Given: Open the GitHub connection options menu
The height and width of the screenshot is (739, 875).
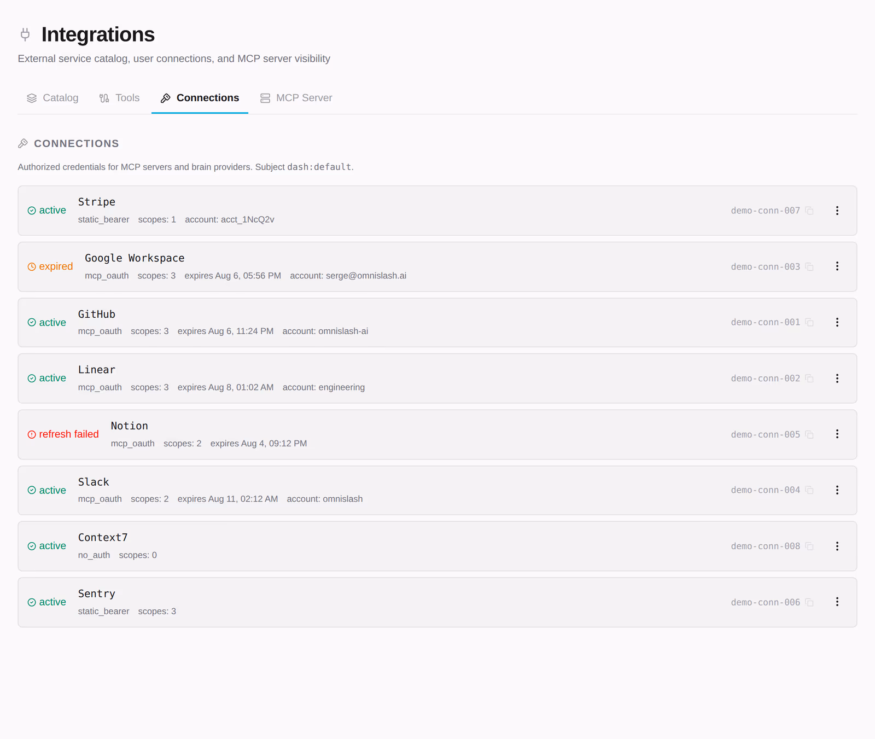Looking at the screenshot, I should coord(837,322).
